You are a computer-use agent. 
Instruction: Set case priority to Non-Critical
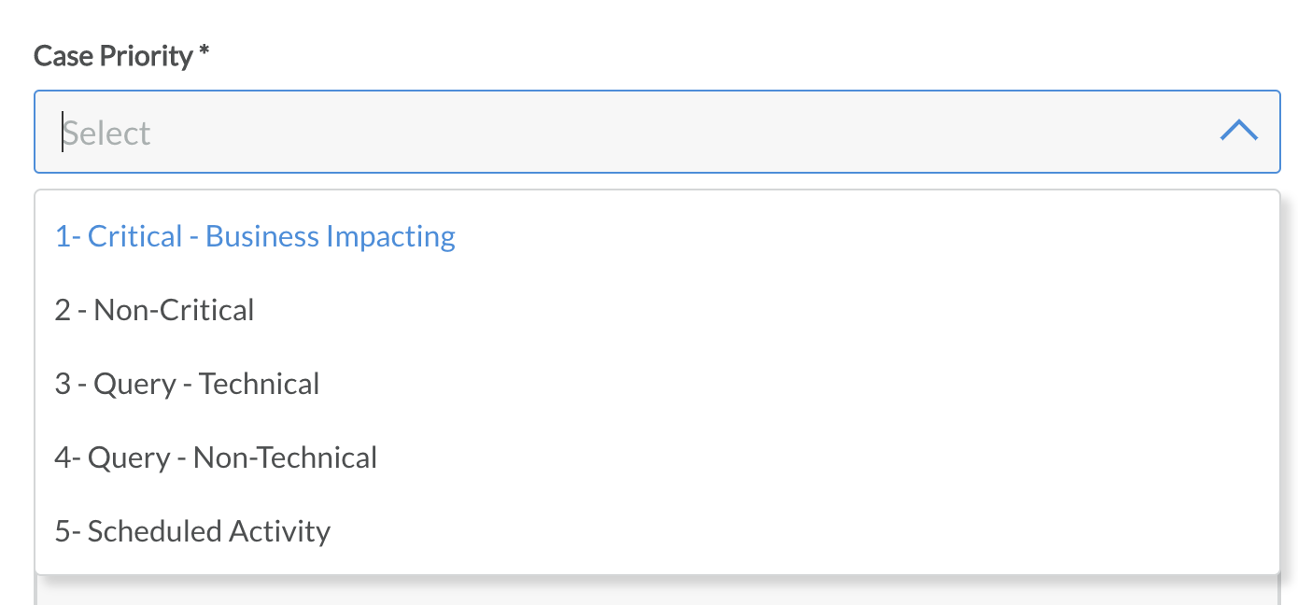tap(154, 310)
